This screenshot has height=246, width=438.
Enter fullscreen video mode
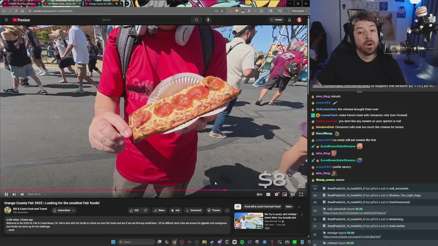click(x=301, y=194)
